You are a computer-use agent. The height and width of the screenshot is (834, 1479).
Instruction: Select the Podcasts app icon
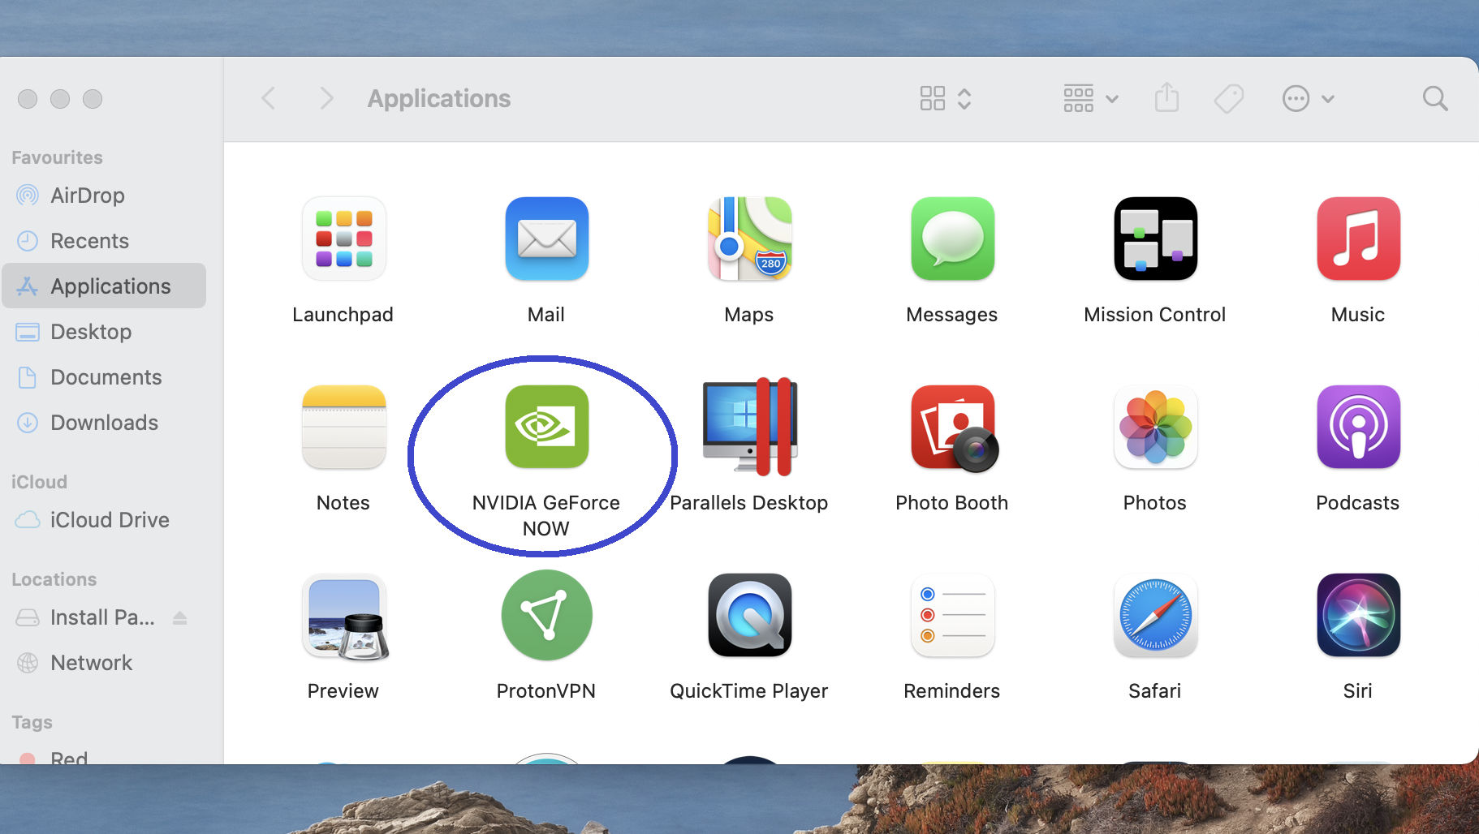click(x=1358, y=427)
